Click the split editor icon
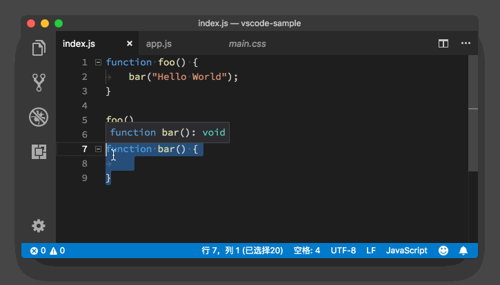500x285 pixels. (443, 43)
